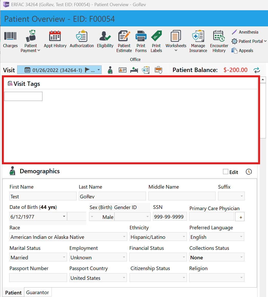Open Appt History calendar icon

55,36
